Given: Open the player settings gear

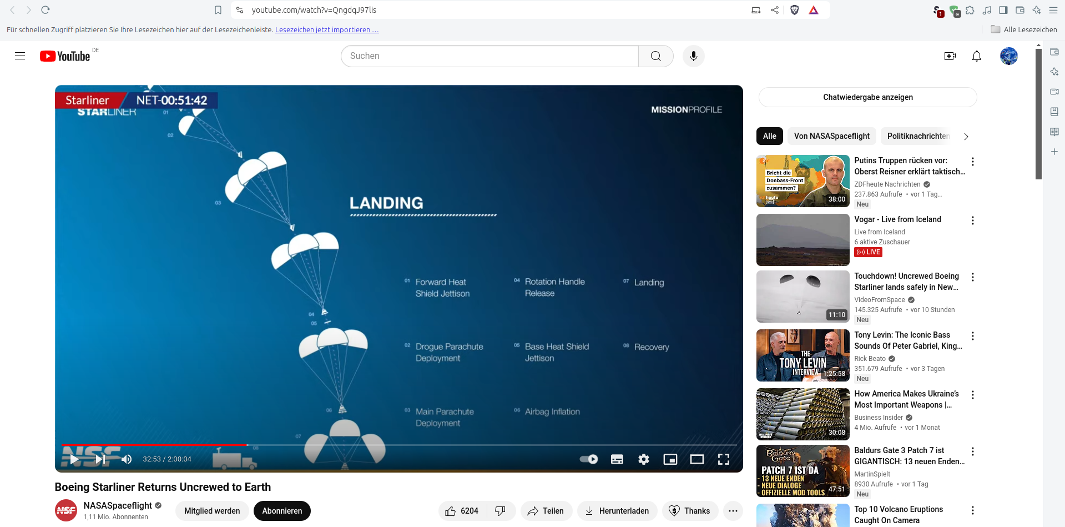Looking at the screenshot, I should (x=644, y=459).
